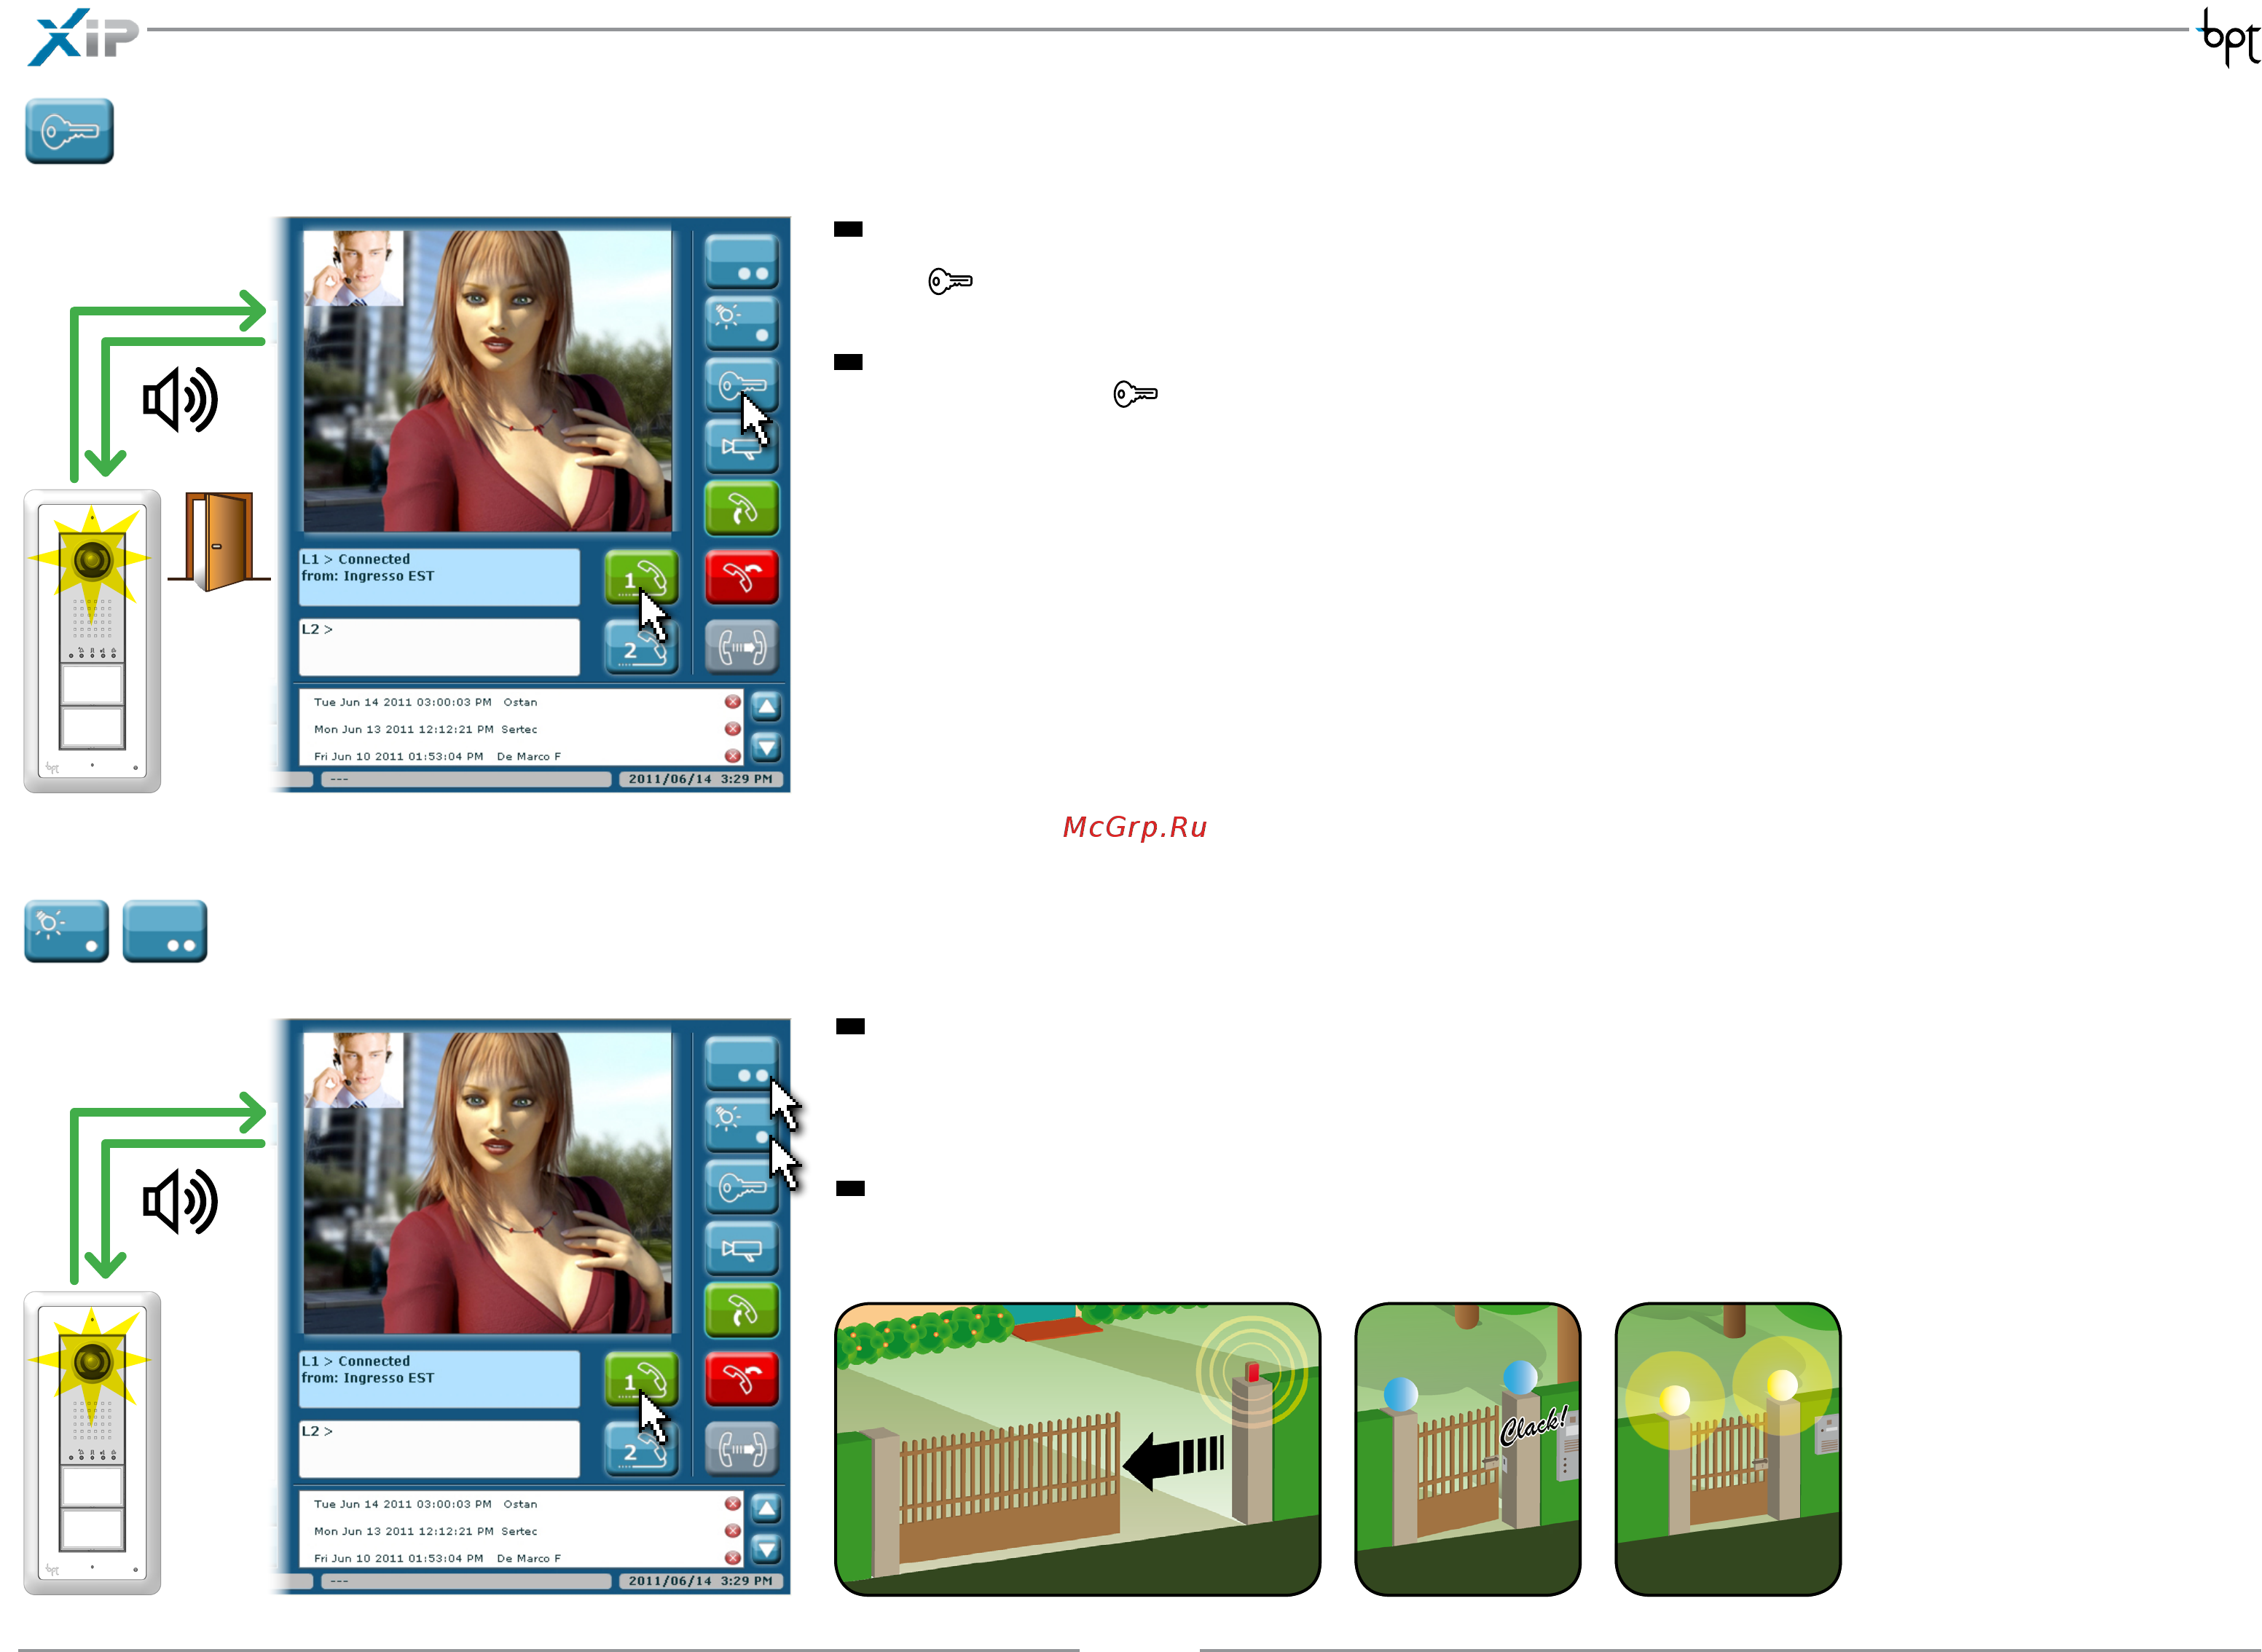
Task: Click the two-dot auxiliary button in the lower screenshot
Action: [x=741, y=1063]
